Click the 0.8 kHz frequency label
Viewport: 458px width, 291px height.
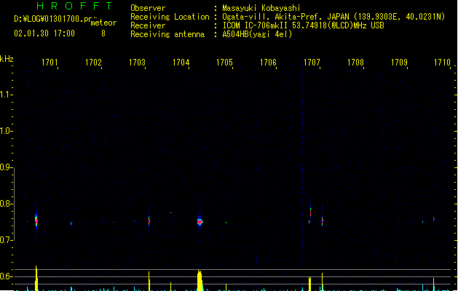click(6, 204)
